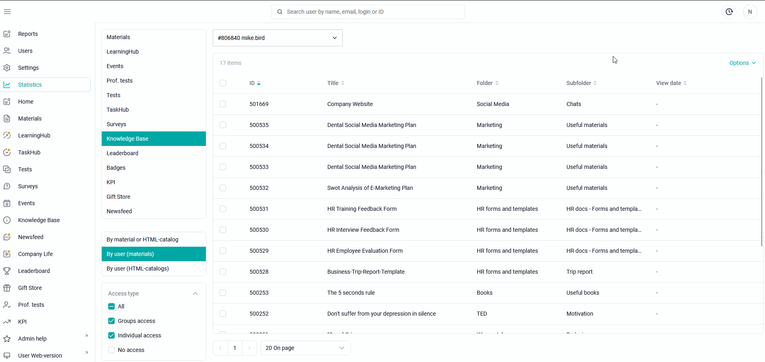Viewport: 765px width, 362px height.
Task: Select Materials in statistics submenu
Action: coord(154,37)
